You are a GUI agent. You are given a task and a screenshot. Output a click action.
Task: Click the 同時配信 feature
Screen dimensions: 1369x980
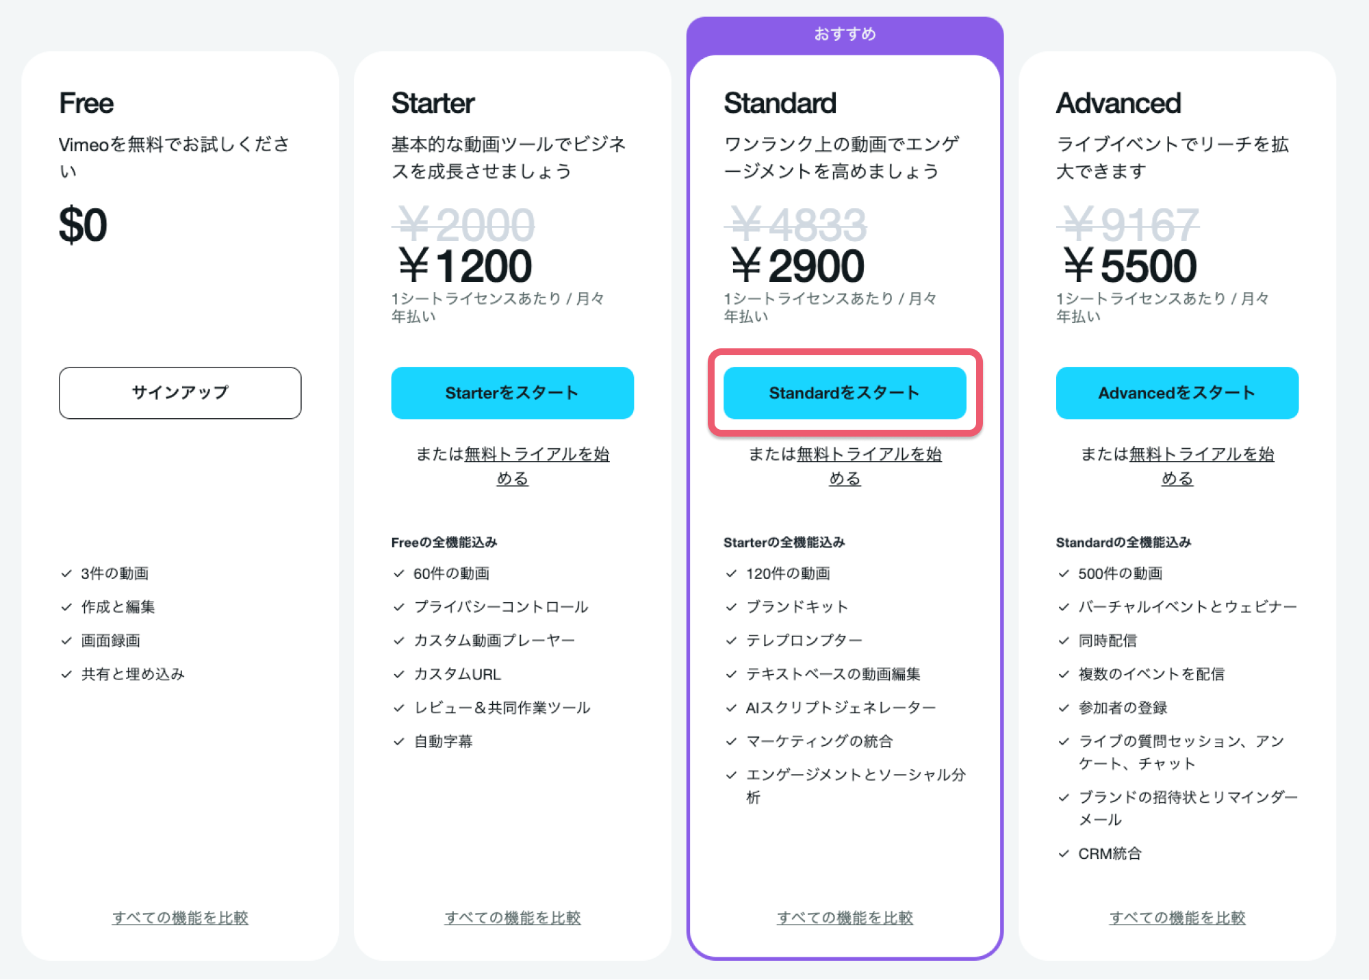click(1108, 641)
